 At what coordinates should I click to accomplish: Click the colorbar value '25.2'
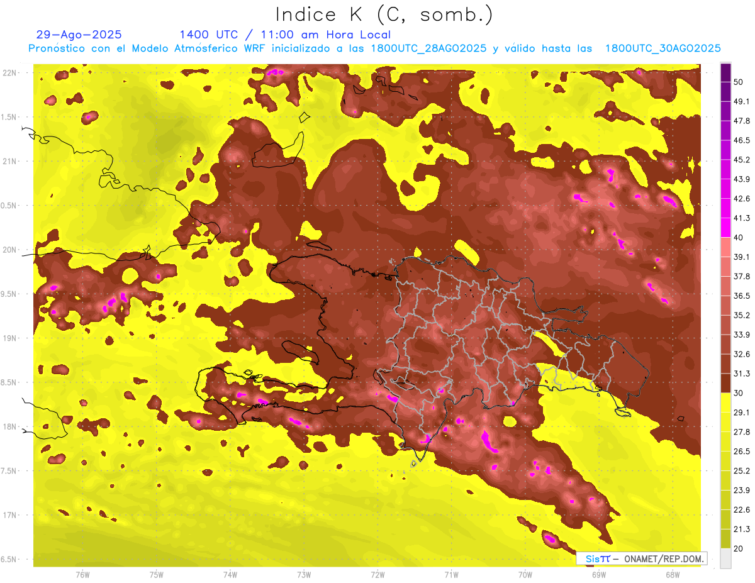pyautogui.click(x=741, y=470)
